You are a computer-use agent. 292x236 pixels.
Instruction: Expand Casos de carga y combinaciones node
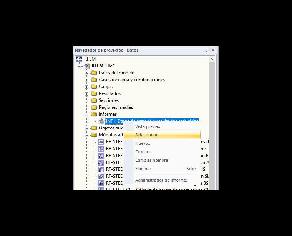pos(86,80)
